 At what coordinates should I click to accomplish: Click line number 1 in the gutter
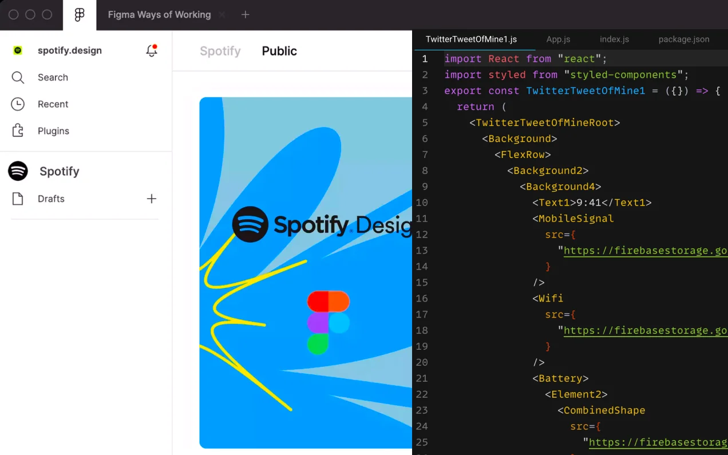(425, 59)
